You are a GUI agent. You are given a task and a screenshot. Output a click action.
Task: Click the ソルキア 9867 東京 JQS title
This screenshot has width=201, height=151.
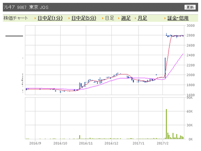click(26, 7)
